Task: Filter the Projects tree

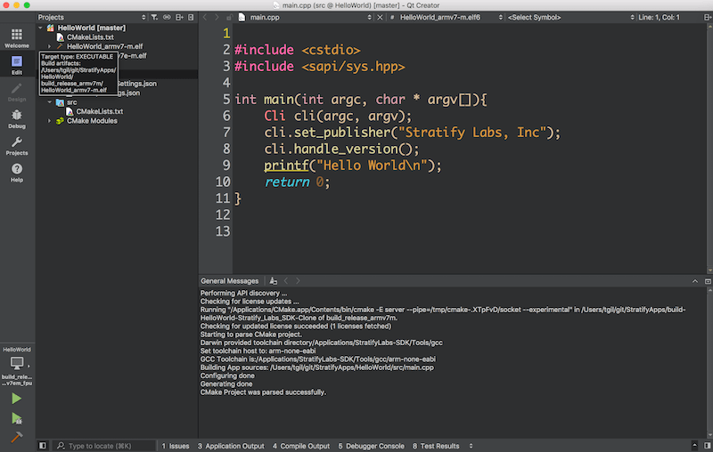Action: 154,17
